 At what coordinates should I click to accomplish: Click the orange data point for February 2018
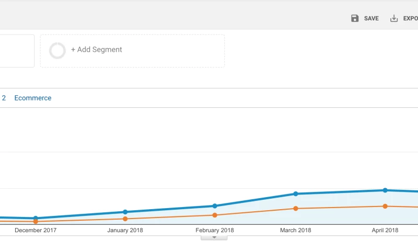(x=215, y=215)
